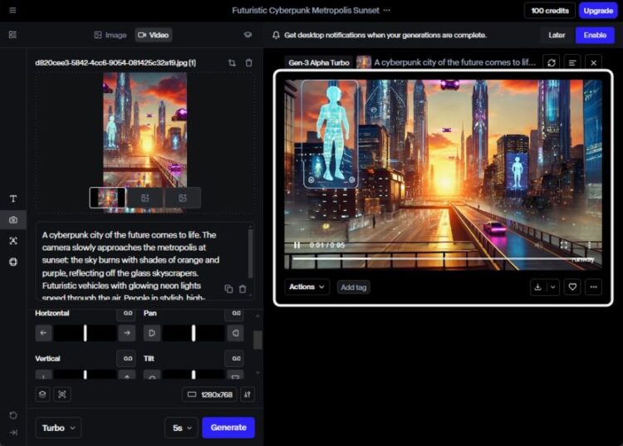The height and width of the screenshot is (446, 623).
Task: Collapse the sidebar with arrow icon
Action: (13, 433)
